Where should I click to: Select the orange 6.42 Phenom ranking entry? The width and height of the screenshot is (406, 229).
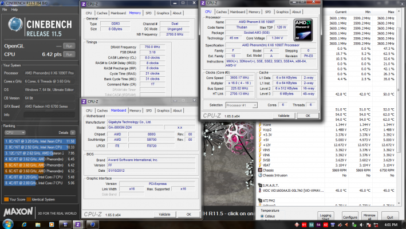40,165
